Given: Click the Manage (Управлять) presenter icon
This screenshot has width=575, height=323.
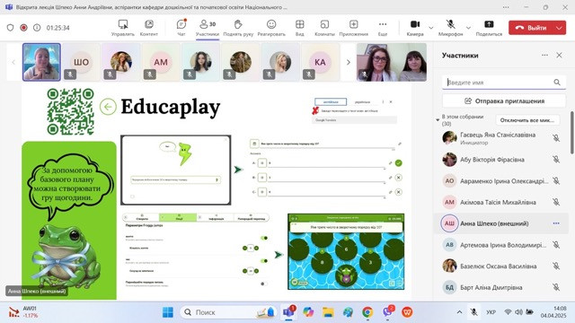Looking at the screenshot, I should [x=123, y=24].
